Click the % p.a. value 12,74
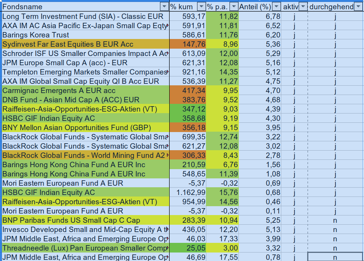The width and height of the screenshot is (364, 261). point(223,137)
